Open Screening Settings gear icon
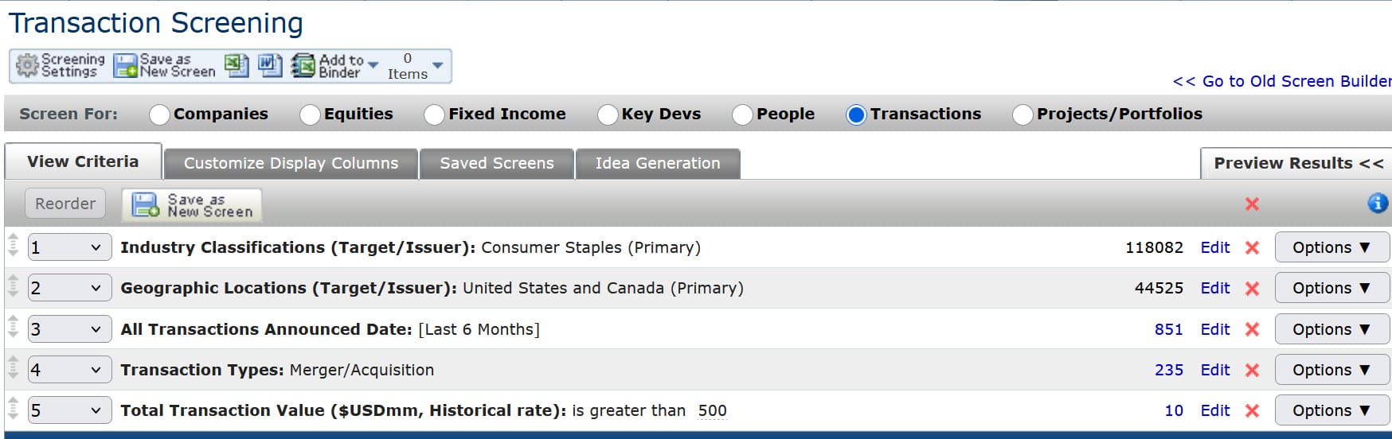1392x439 pixels. [28, 66]
